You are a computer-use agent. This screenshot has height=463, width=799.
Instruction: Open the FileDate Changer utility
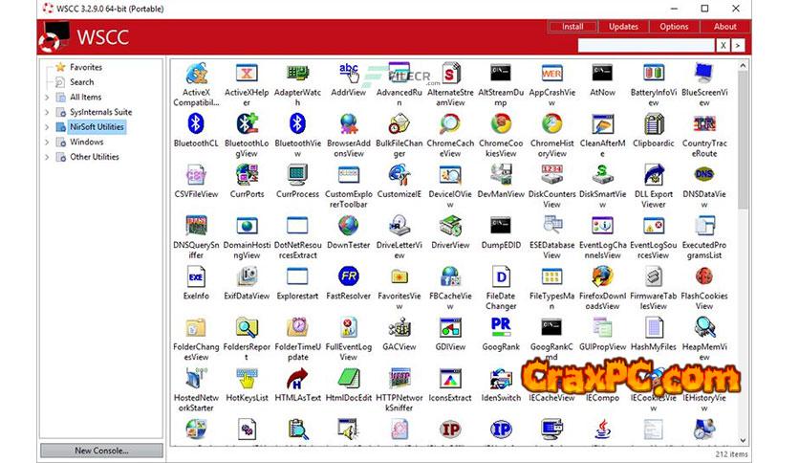click(501, 277)
